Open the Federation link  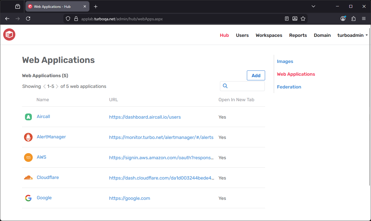[x=289, y=87]
